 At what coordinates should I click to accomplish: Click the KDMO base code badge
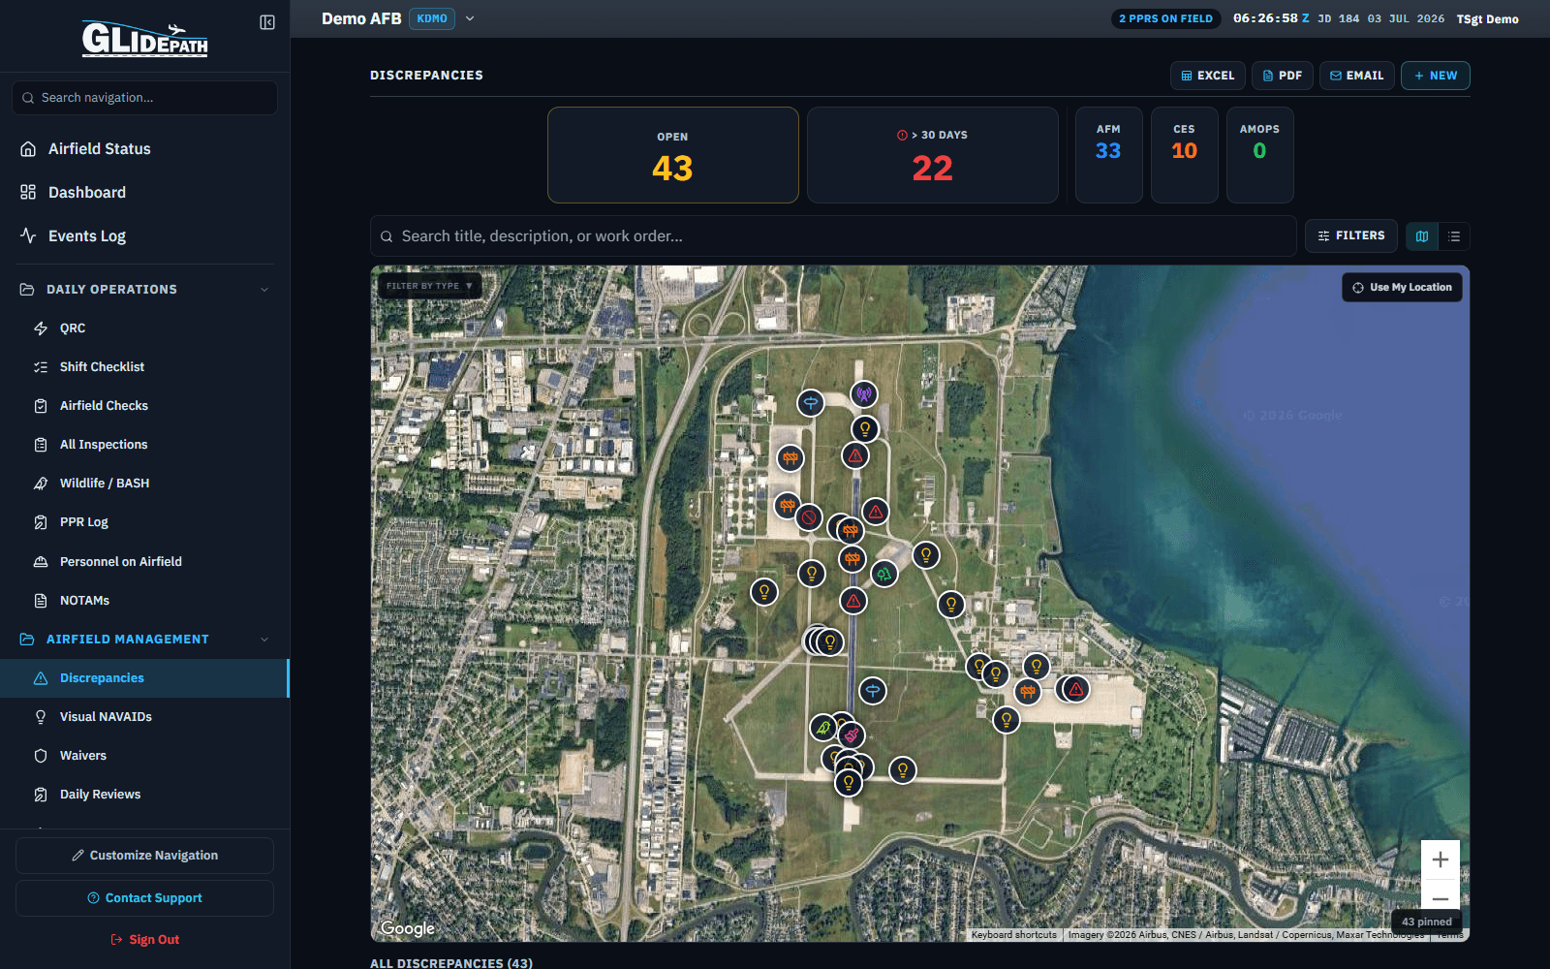click(x=432, y=18)
